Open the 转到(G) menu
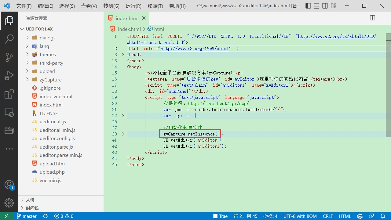This screenshot has height=220, width=391. 111,6
